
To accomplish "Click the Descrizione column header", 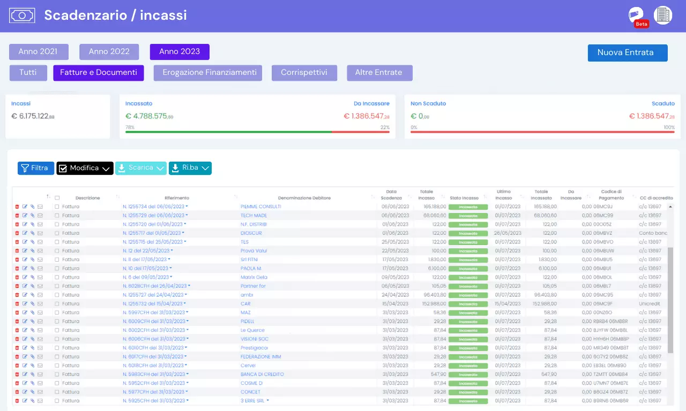I will pyautogui.click(x=87, y=198).
